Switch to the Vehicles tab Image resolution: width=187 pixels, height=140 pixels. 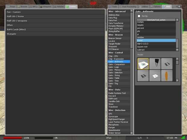coord(59,7)
